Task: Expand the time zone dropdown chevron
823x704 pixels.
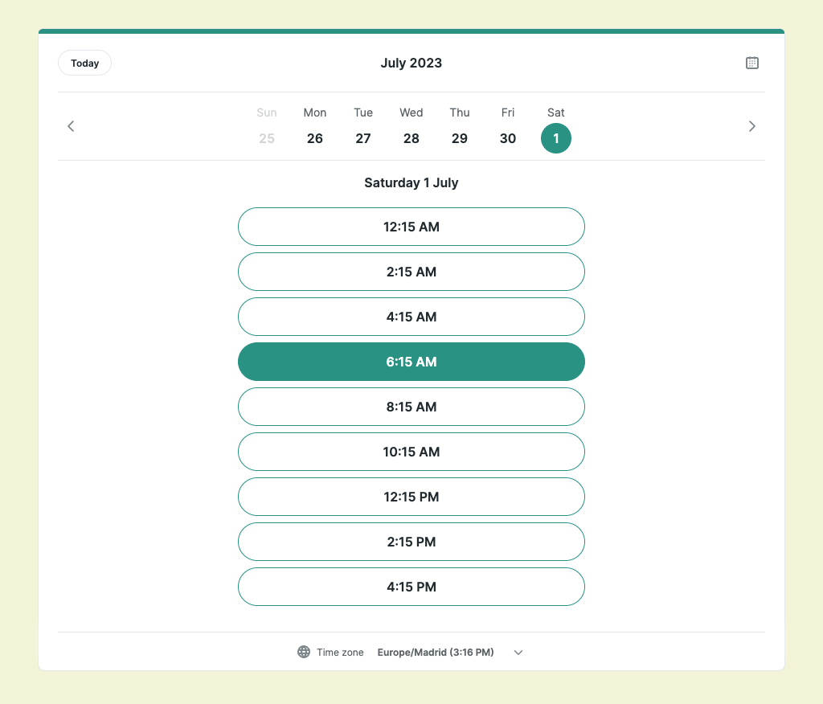Action: tap(518, 652)
